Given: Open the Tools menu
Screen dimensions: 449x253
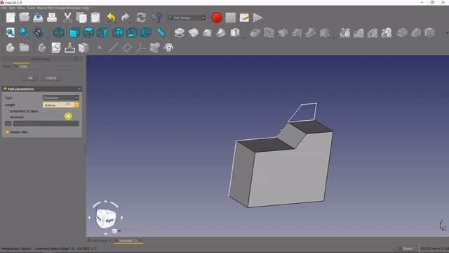Looking at the screenshot, I should tap(31, 8).
